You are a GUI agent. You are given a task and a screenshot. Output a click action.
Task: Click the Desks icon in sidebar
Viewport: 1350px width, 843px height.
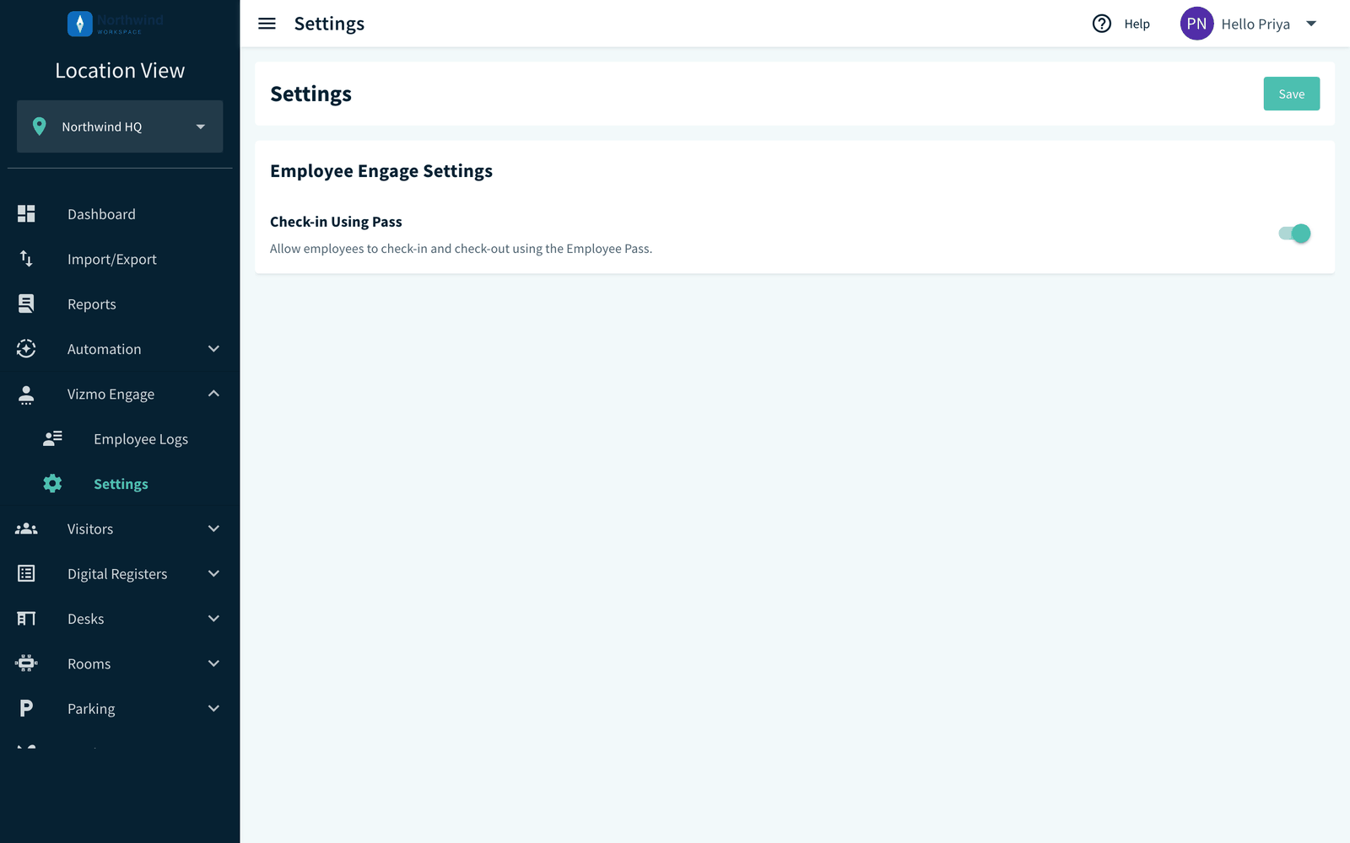26,619
